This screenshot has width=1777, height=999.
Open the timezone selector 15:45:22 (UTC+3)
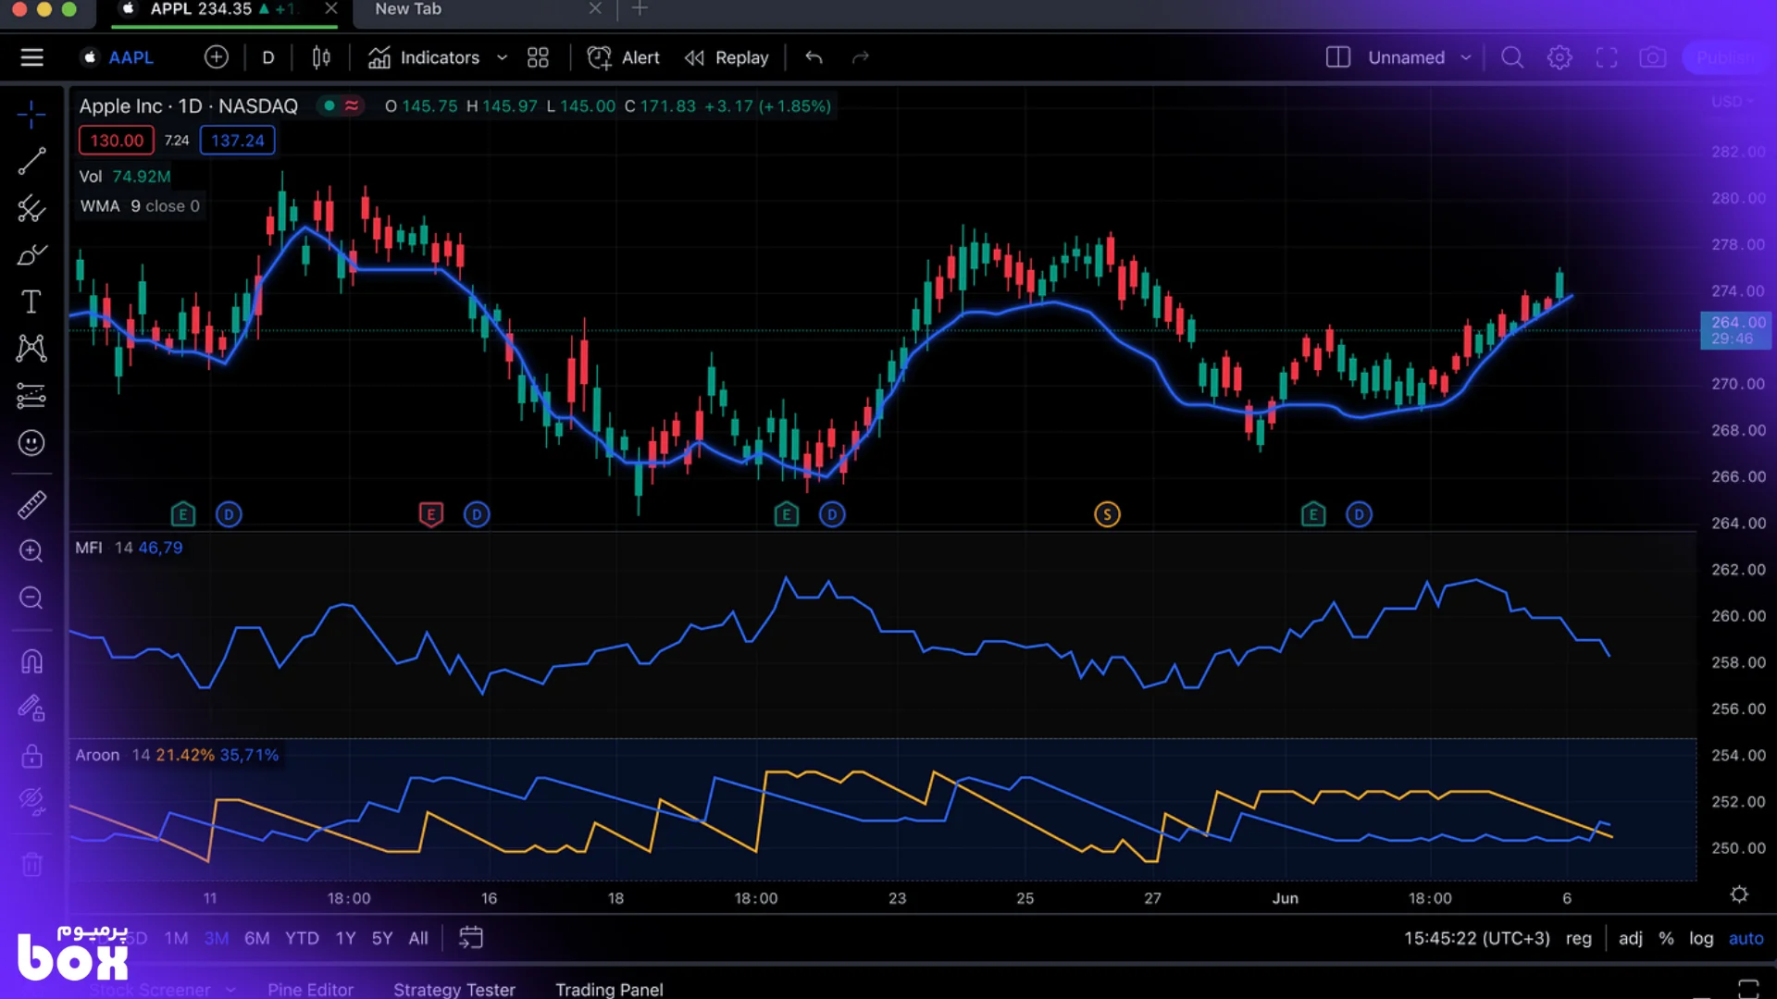pyautogui.click(x=1476, y=938)
